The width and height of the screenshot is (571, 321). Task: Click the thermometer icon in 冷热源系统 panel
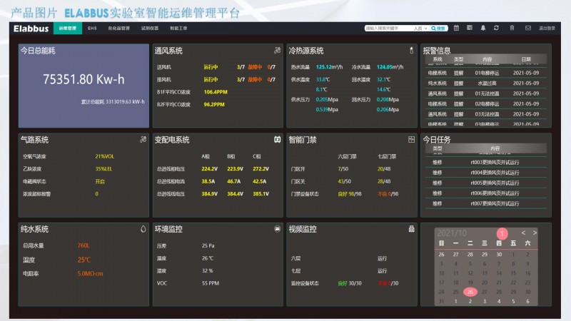[x=411, y=51]
